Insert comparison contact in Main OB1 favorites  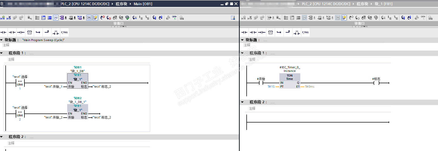[x=56, y=32]
